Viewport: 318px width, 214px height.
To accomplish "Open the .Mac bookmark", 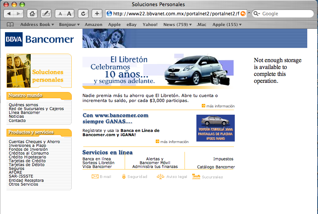I will click(201, 25).
